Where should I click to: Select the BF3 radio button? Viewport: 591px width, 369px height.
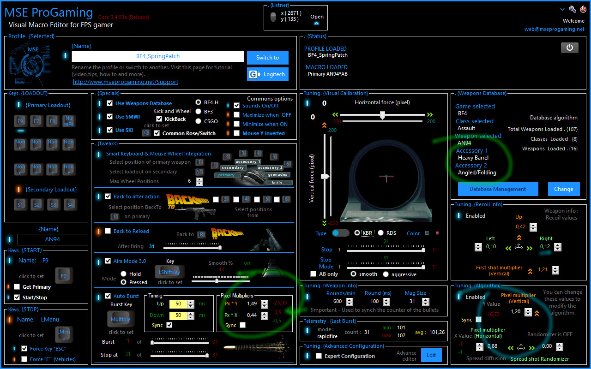point(199,112)
